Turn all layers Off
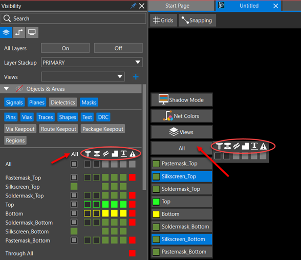 [118, 48]
